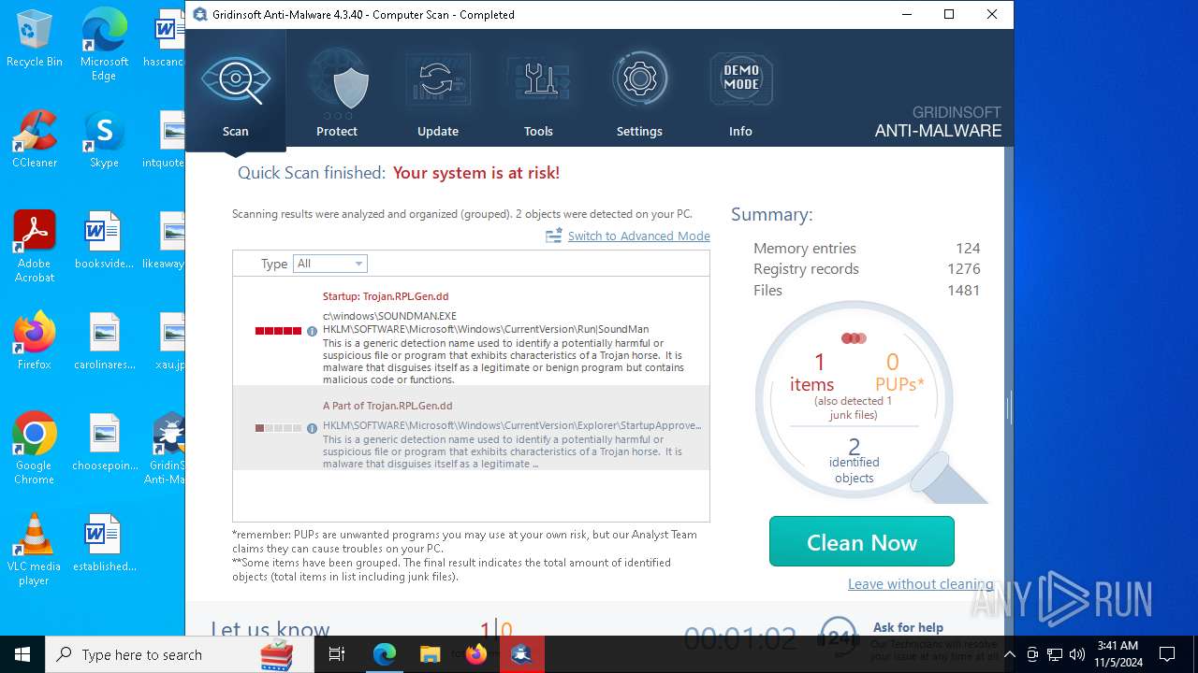Open established Word document on desktop
Screen dimensions: 1198x673
click(104, 543)
